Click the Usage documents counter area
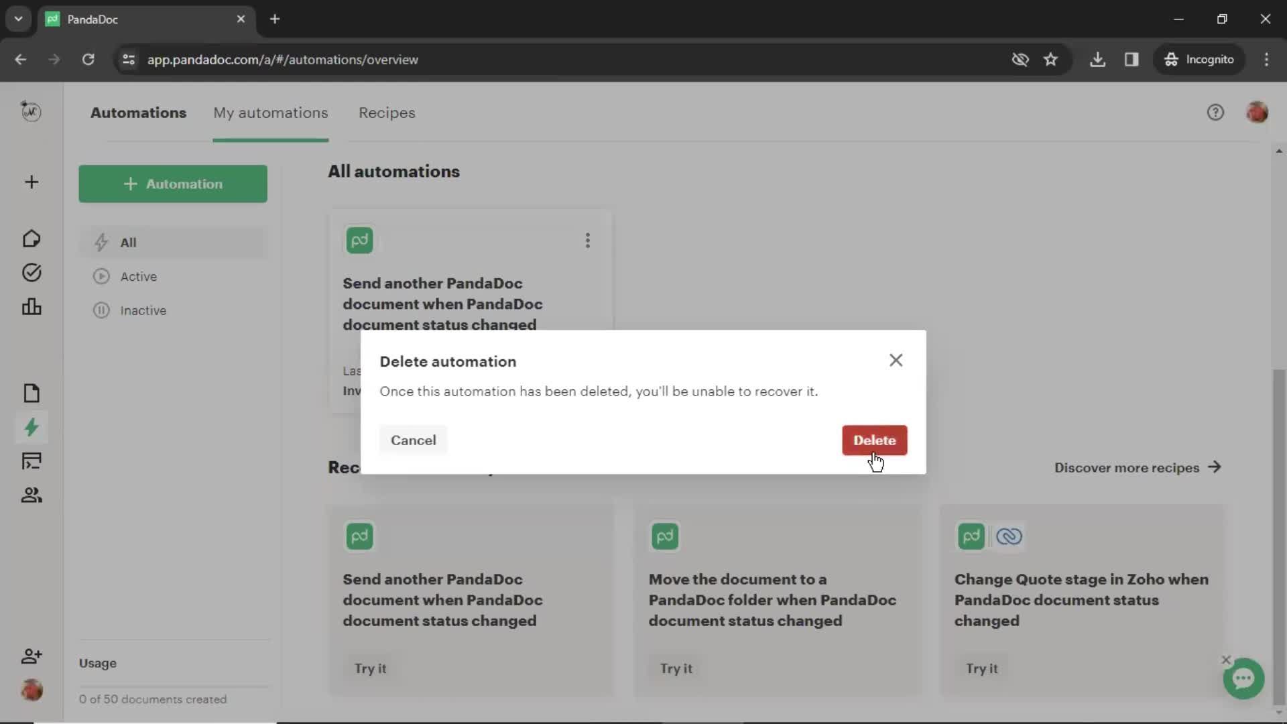The height and width of the screenshot is (724, 1287). [153, 699]
